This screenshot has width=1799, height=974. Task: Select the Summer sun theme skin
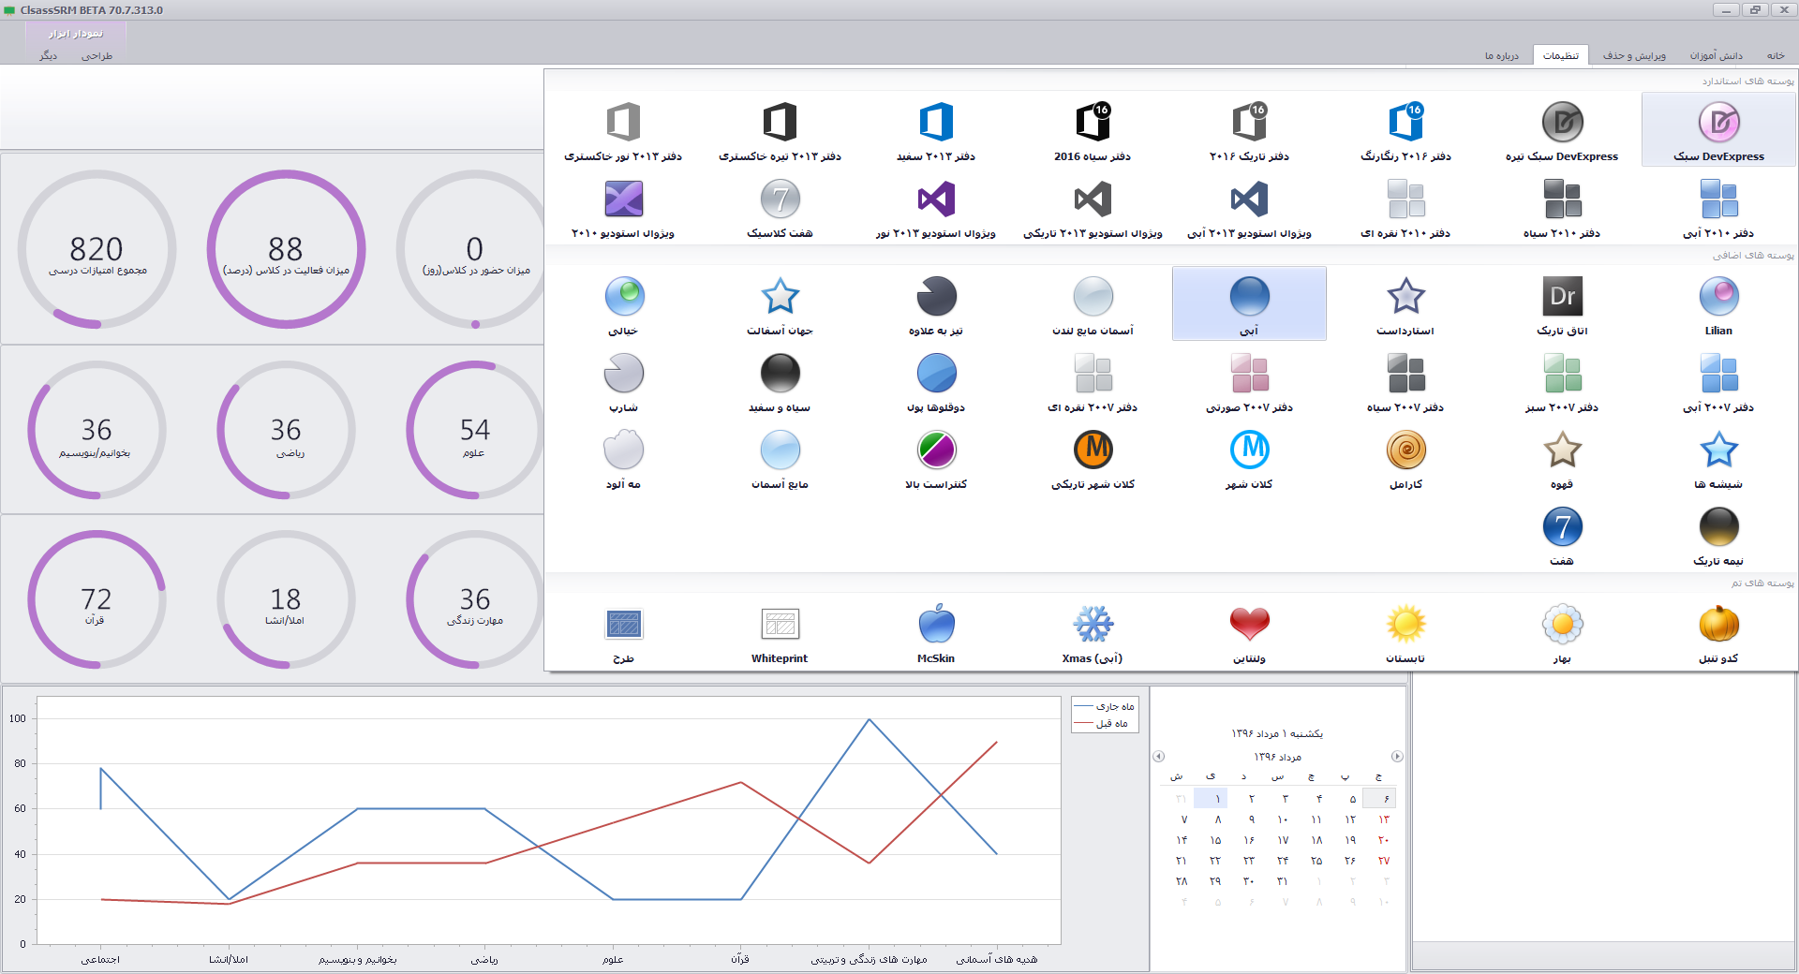[x=1405, y=632]
